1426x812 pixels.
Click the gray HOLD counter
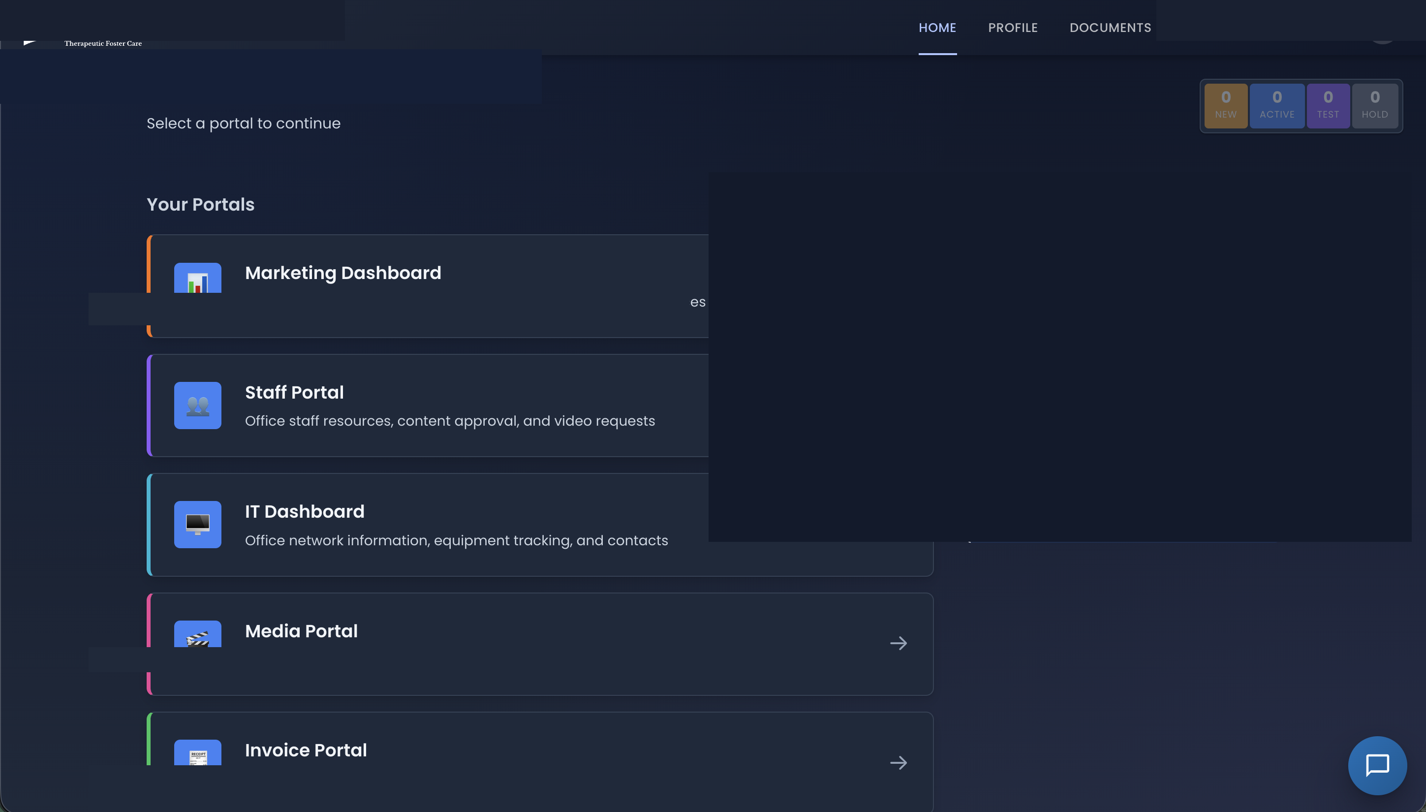point(1375,105)
